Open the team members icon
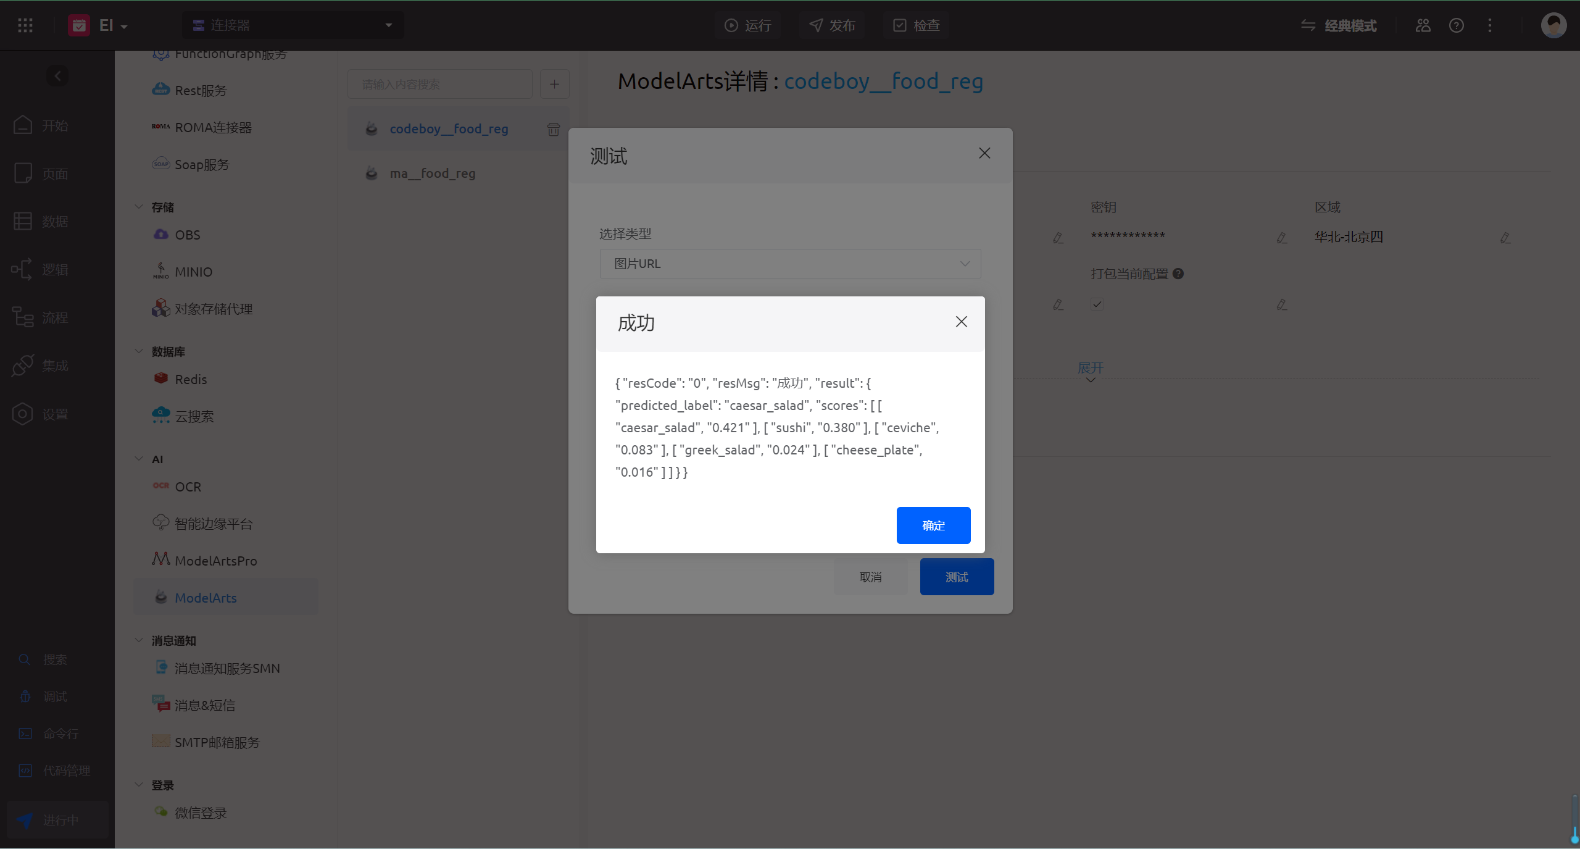The height and width of the screenshot is (849, 1580). click(1423, 25)
